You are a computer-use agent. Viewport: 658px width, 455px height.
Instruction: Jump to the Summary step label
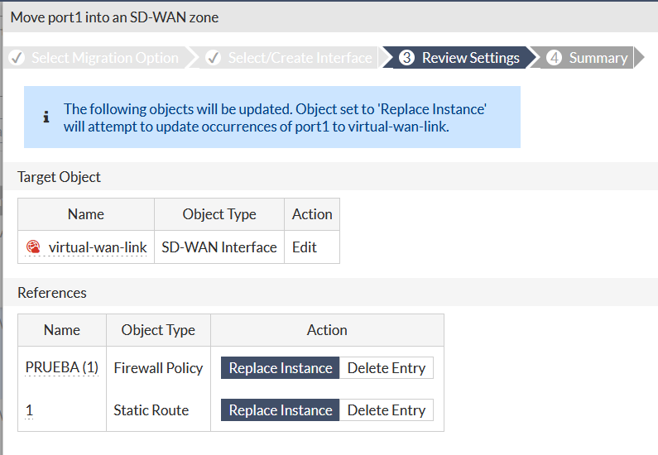click(598, 58)
